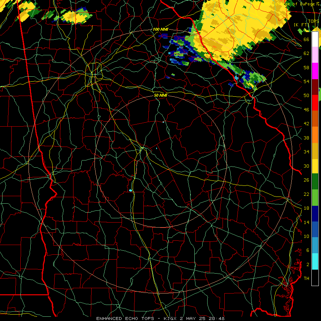Click the "TH" threshold legend label
The height and width of the screenshot is (321, 321).
point(306,279)
